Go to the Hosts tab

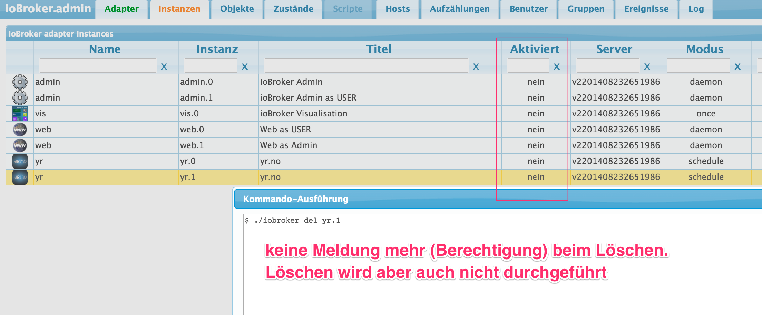tap(398, 9)
